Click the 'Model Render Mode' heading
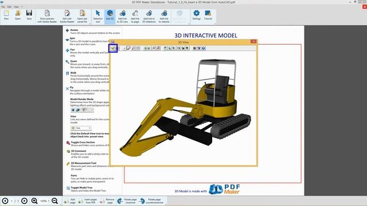 (82, 99)
